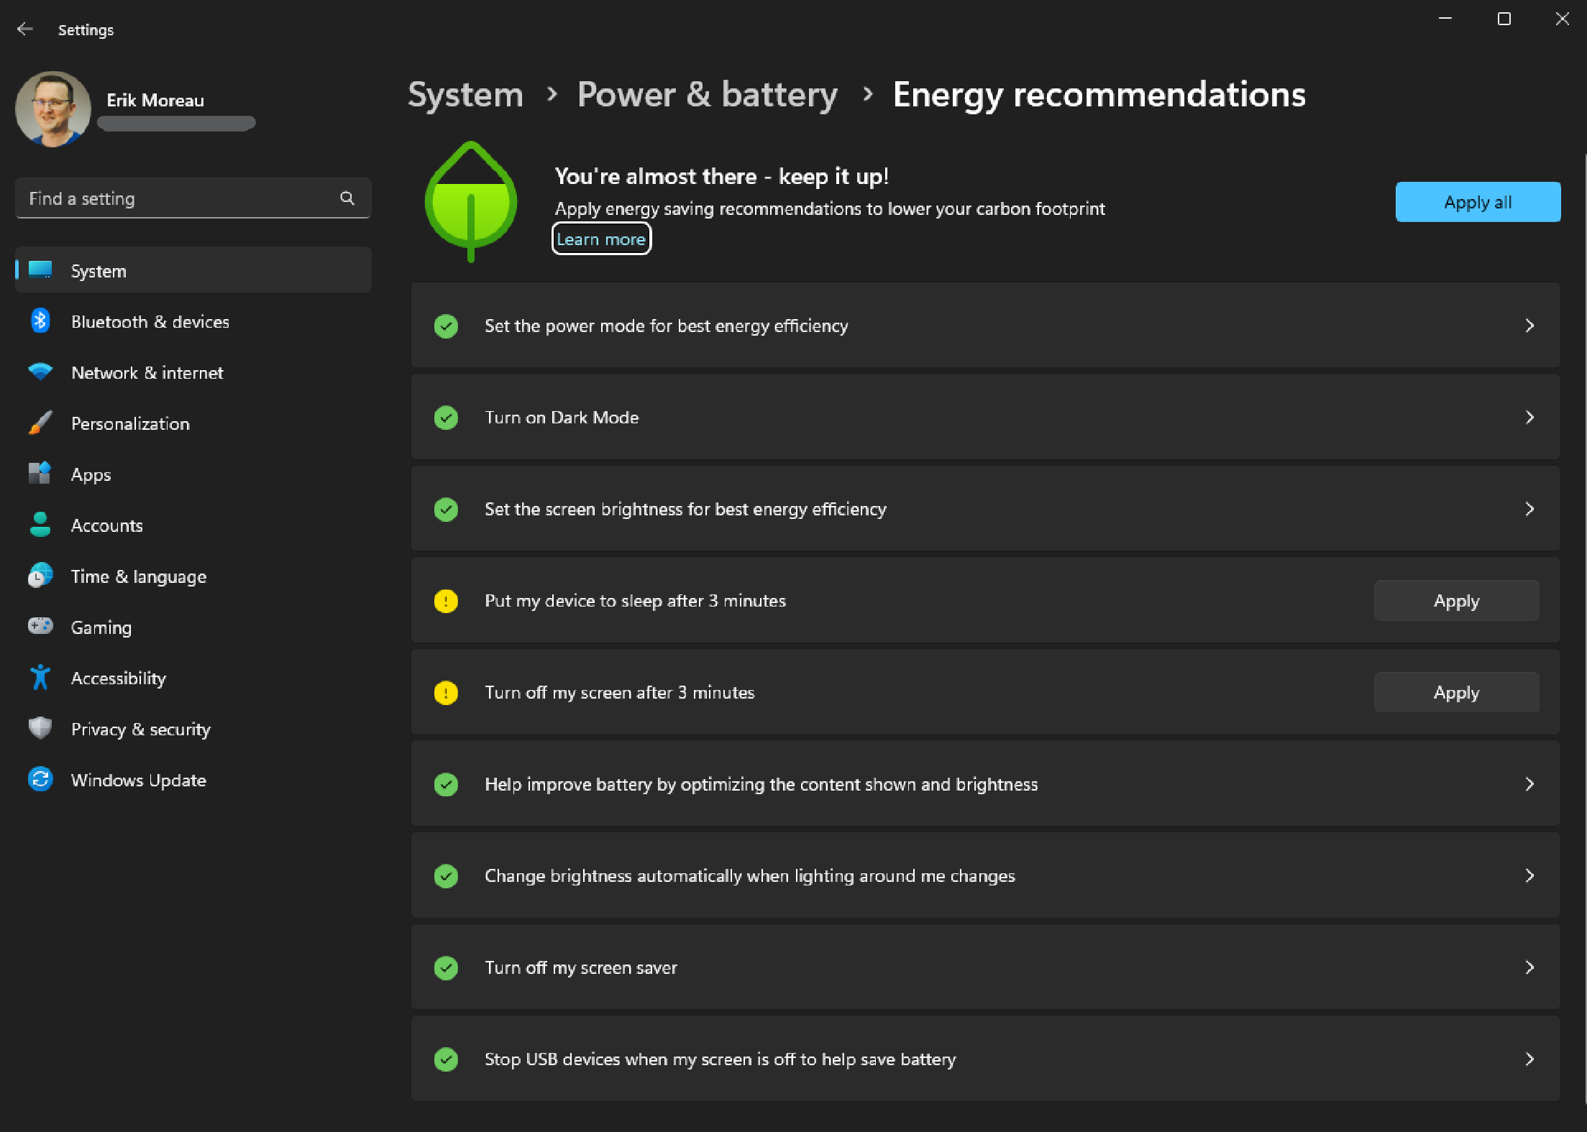Go to Time & language settings
The width and height of the screenshot is (1587, 1132).
click(138, 576)
